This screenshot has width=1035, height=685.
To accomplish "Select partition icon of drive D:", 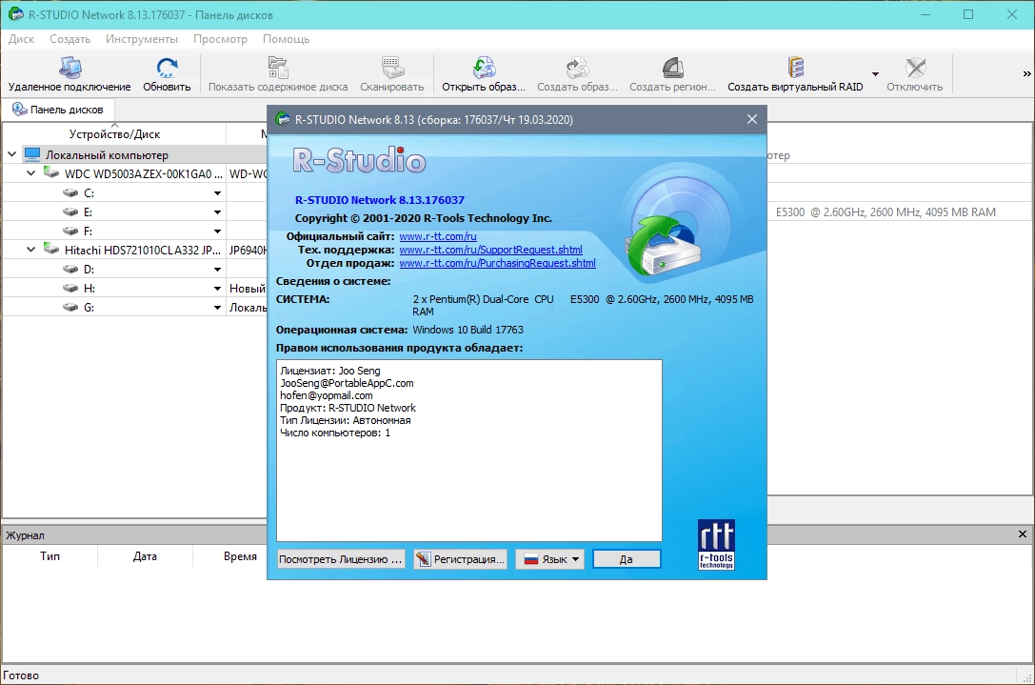I will tap(70, 270).
